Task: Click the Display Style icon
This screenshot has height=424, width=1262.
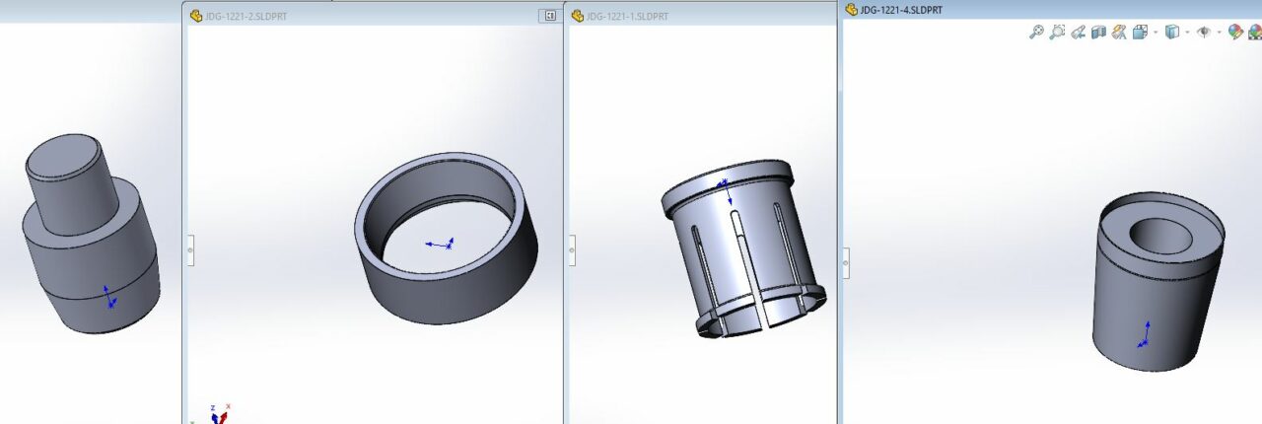Action: (x=1172, y=32)
